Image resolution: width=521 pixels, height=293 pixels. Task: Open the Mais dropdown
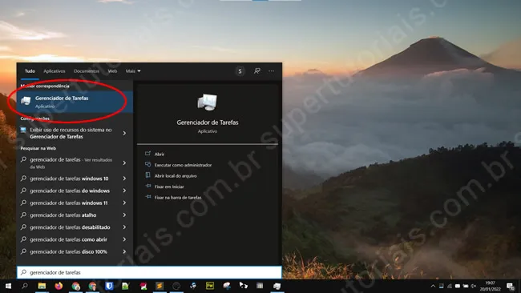coord(133,71)
